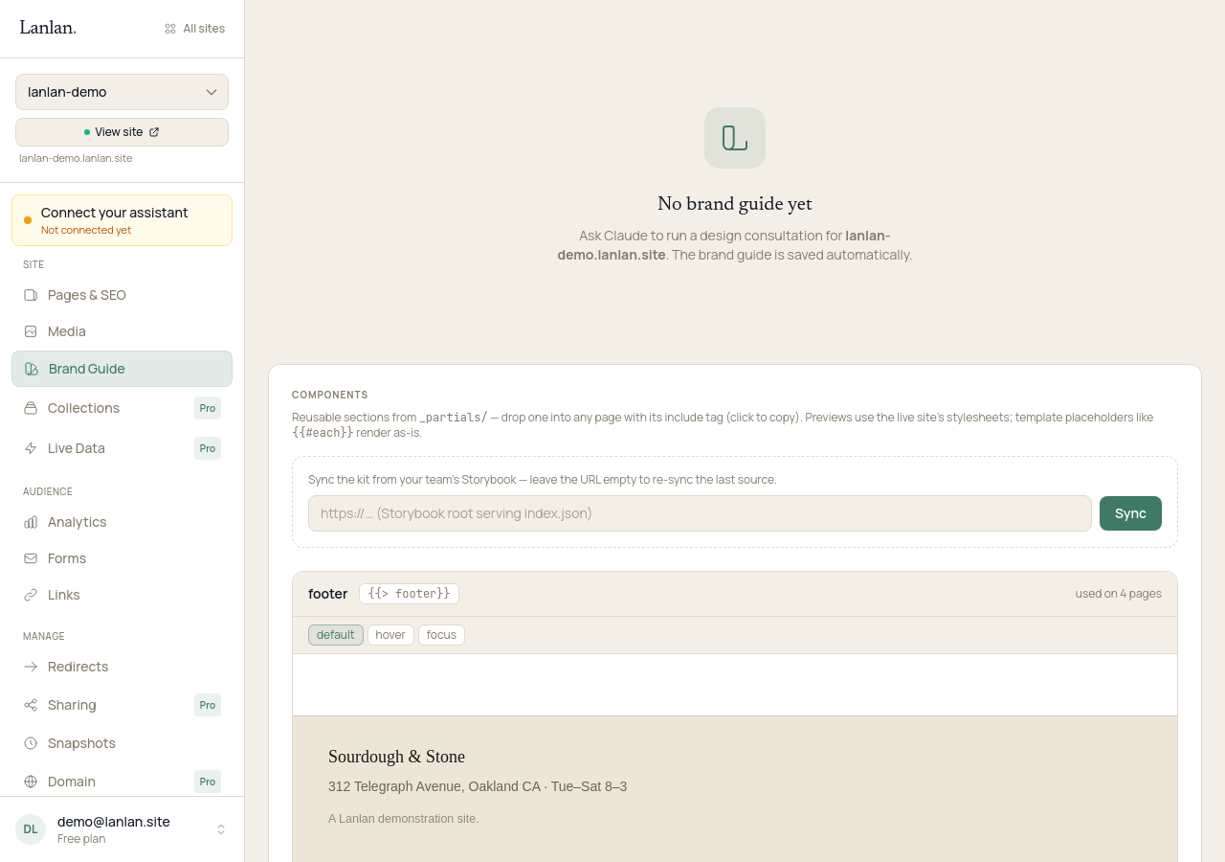Screen dimensions: 1225x862
Task: Open Live Data in the sidebar
Action: pos(122,448)
